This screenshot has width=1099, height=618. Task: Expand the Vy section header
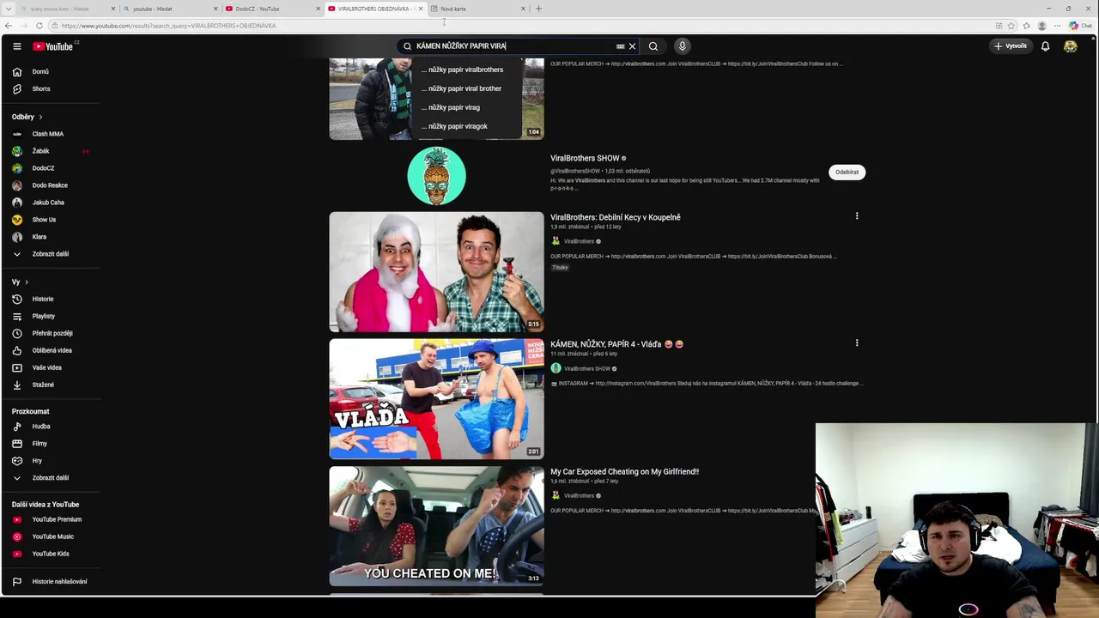click(x=20, y=282)
